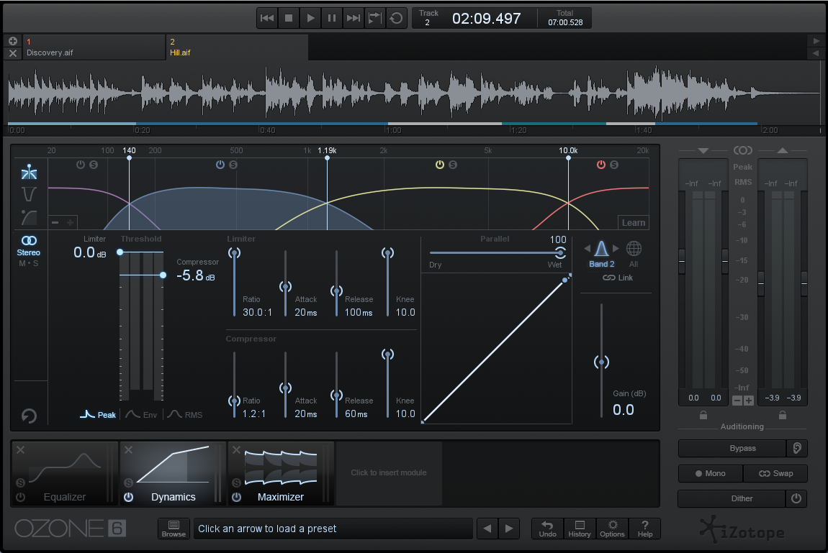828x553 pixels.
Task: Open the preset Browse button
Action: point(174,529)
